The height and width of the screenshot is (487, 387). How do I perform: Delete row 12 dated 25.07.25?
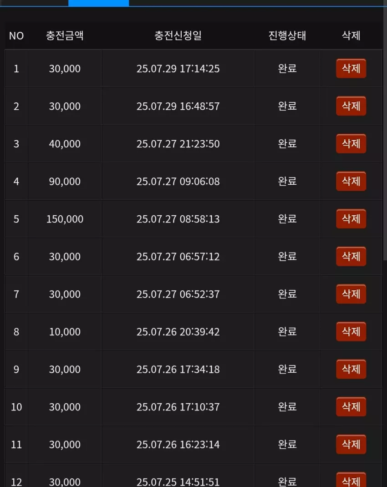point(351,480)
